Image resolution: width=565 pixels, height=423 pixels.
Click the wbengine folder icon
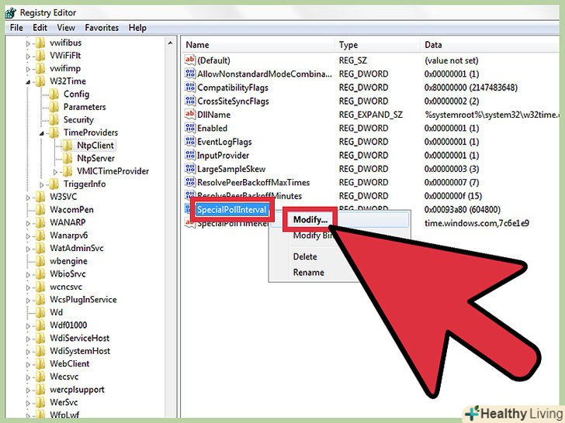pyautogui.click(x=40, y=261)
